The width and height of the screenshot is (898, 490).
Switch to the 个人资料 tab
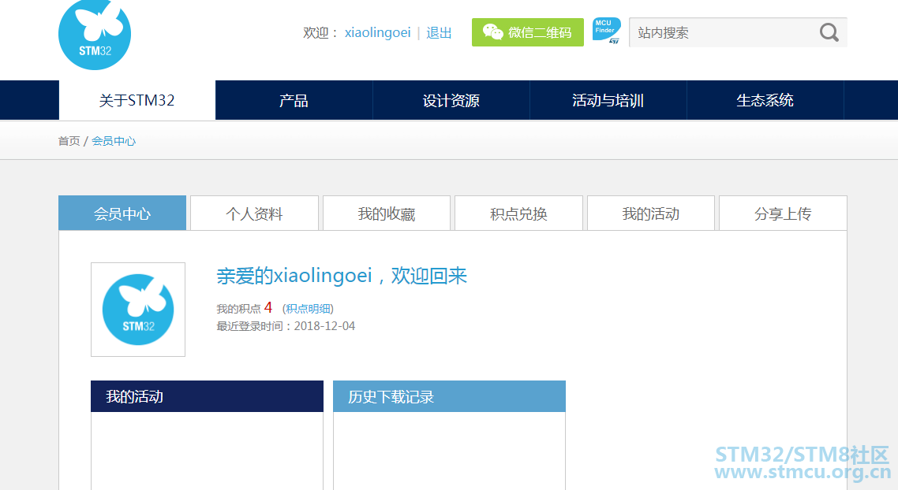point(254,213)
